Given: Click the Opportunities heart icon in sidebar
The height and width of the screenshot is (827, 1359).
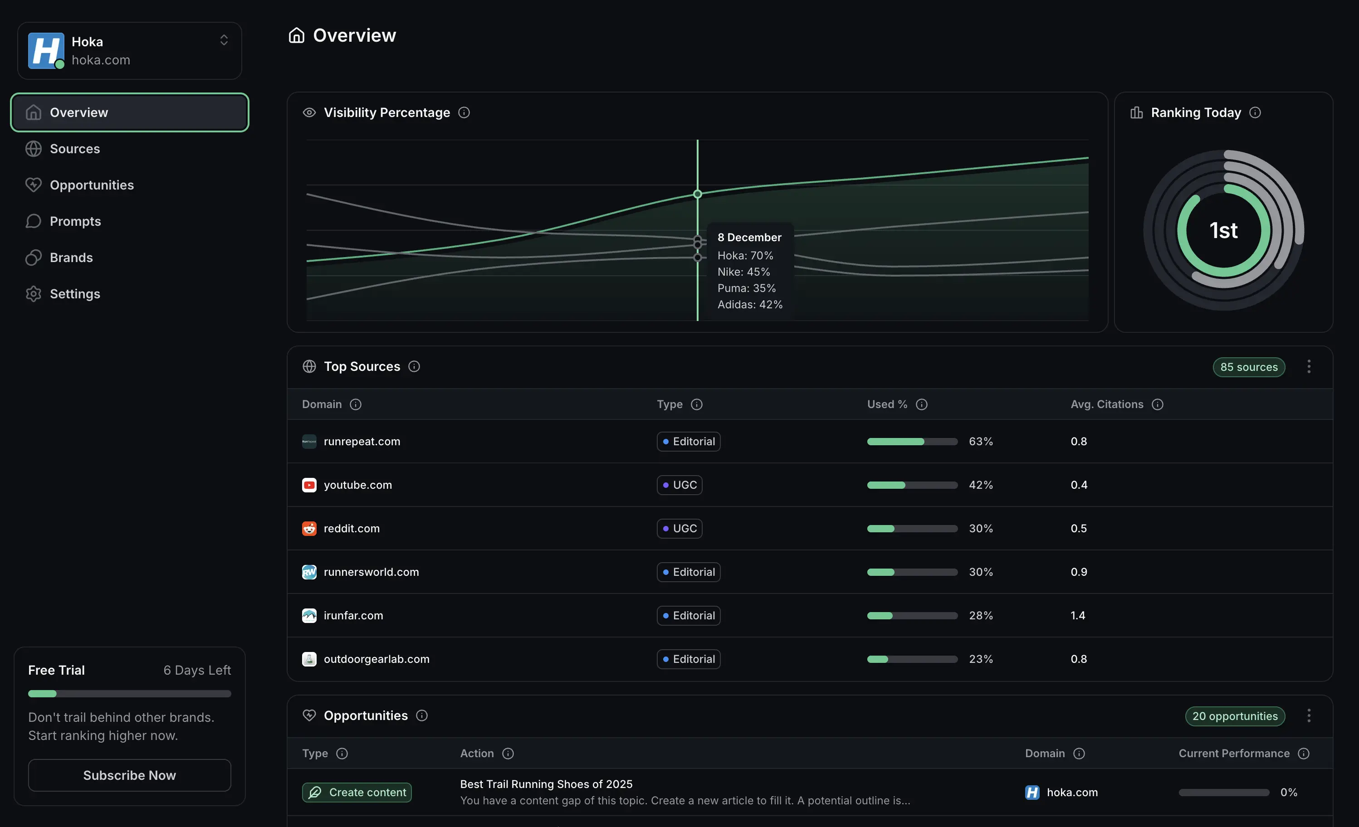Looking at the screenshot, I should pos(33,185).
